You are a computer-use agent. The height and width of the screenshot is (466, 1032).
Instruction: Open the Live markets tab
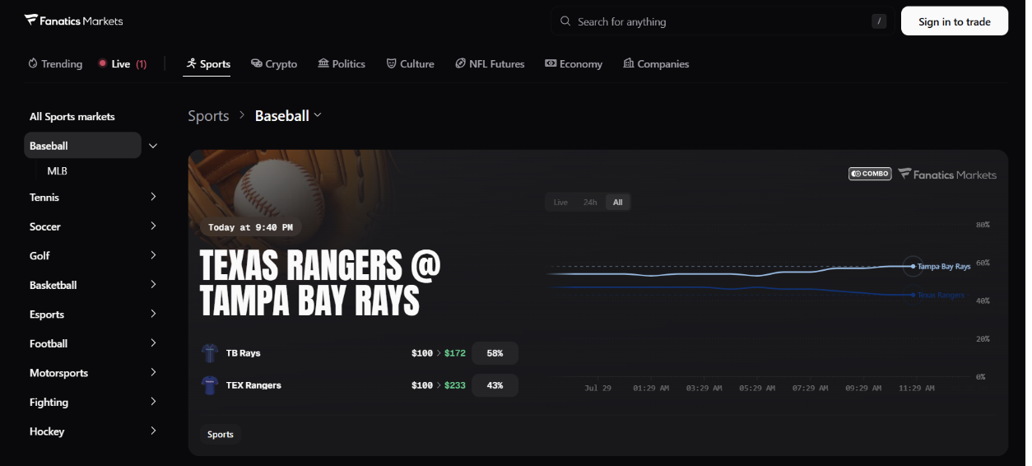coord(122,63)
